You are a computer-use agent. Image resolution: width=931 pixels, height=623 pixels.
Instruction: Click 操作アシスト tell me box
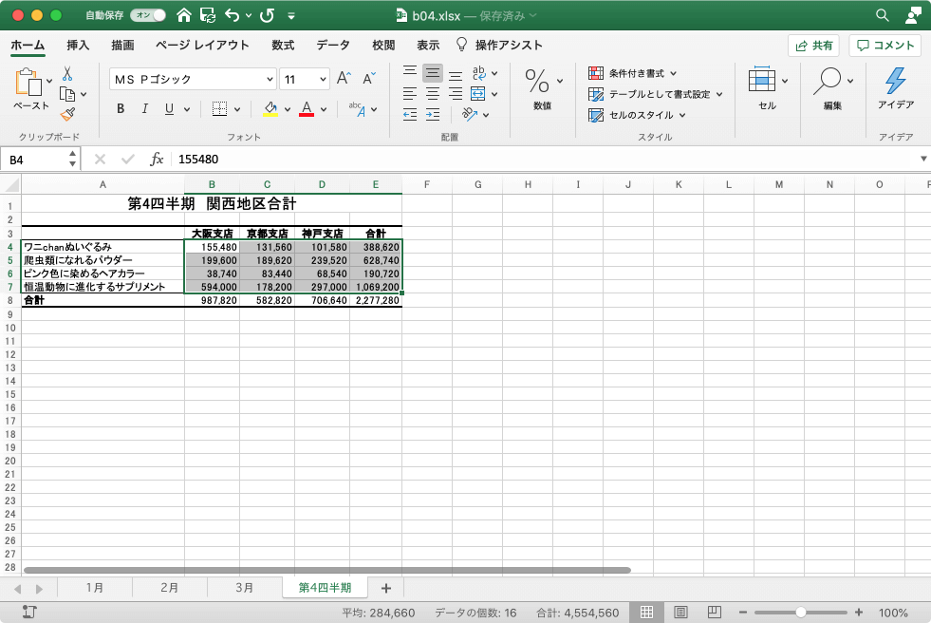tap(499, 46)
